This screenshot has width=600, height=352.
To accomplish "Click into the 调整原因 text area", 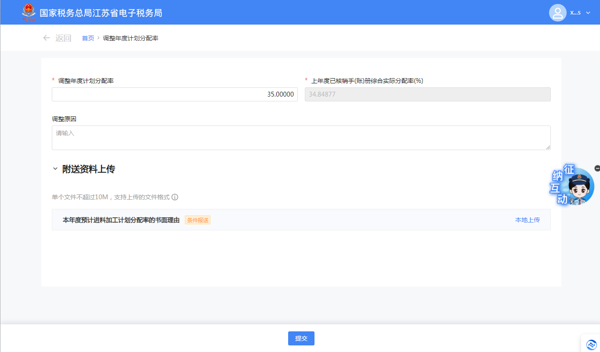I will coord(301,138).
